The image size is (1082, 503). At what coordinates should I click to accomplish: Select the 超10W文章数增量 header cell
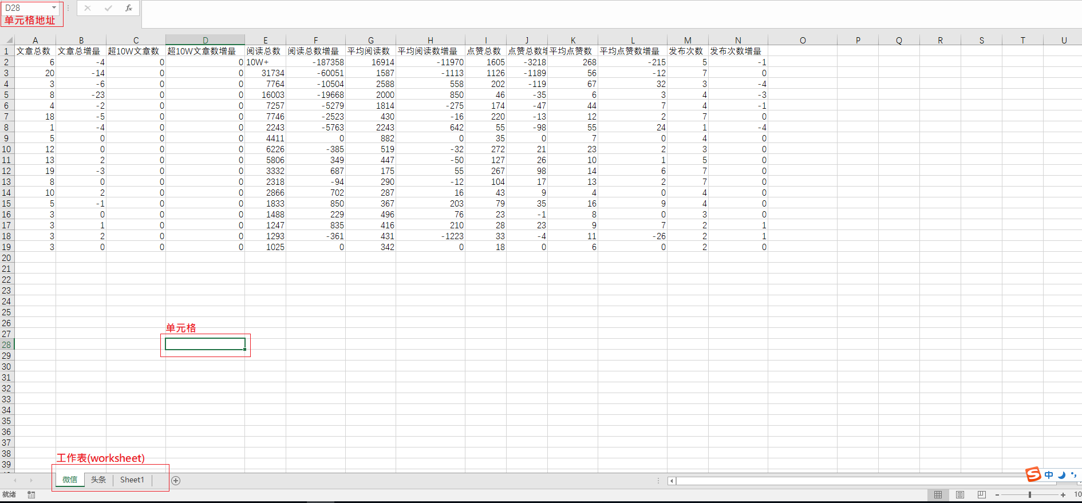click(x=206, y=52)
